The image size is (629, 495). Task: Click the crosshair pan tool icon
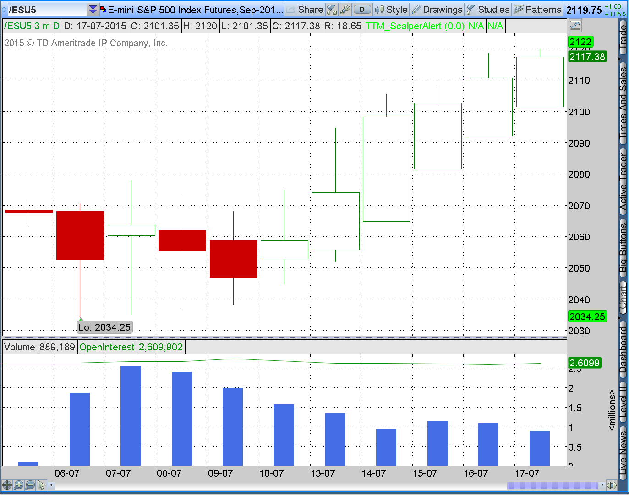click(x=7, y=485)
